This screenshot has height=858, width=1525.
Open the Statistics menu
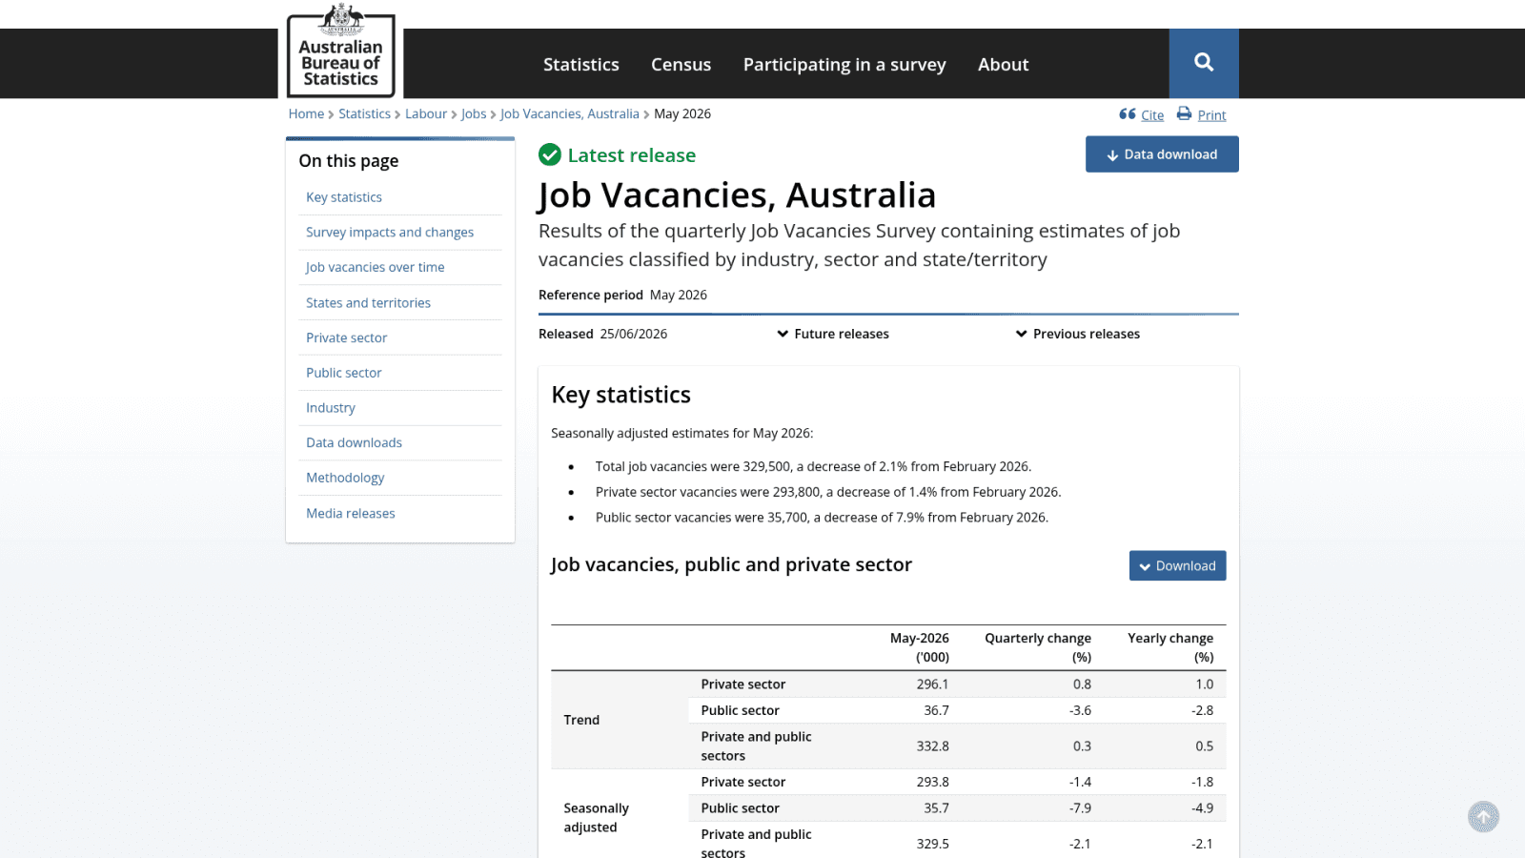581,64
